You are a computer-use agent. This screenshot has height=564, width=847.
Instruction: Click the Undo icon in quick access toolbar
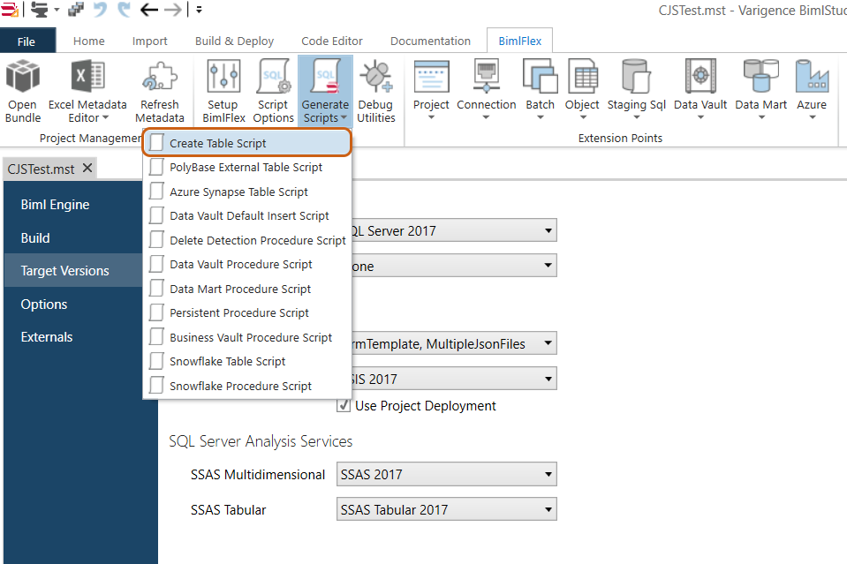click(100, 9)
